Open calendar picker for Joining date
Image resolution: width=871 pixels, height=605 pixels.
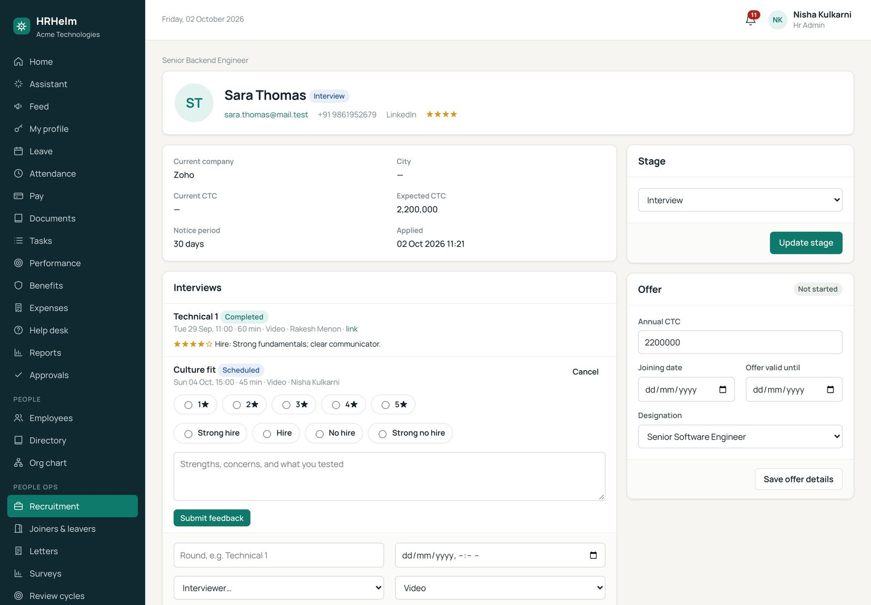(722, 389)
